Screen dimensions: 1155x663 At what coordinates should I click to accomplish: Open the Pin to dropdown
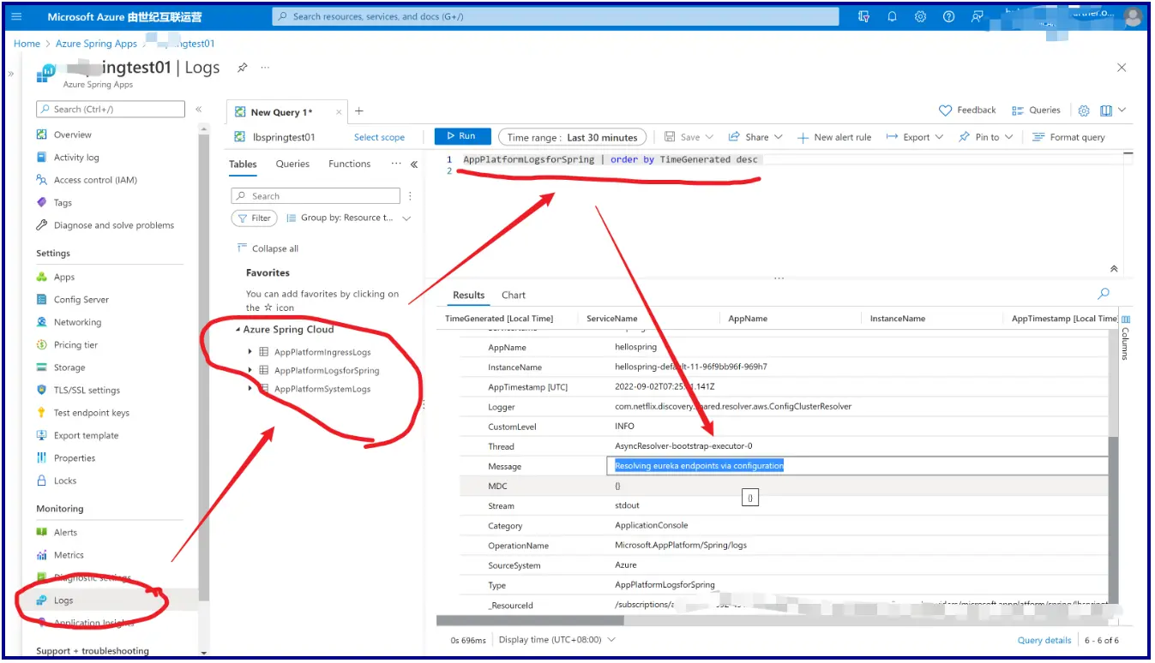pos(986,137)
